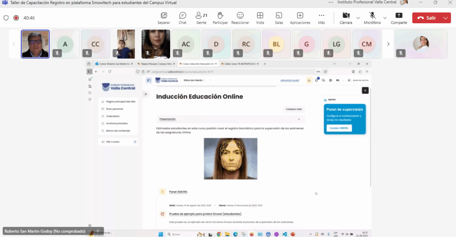Show the Gente participants list
This screenshot has width=456, height=237.
pos(201,18)
